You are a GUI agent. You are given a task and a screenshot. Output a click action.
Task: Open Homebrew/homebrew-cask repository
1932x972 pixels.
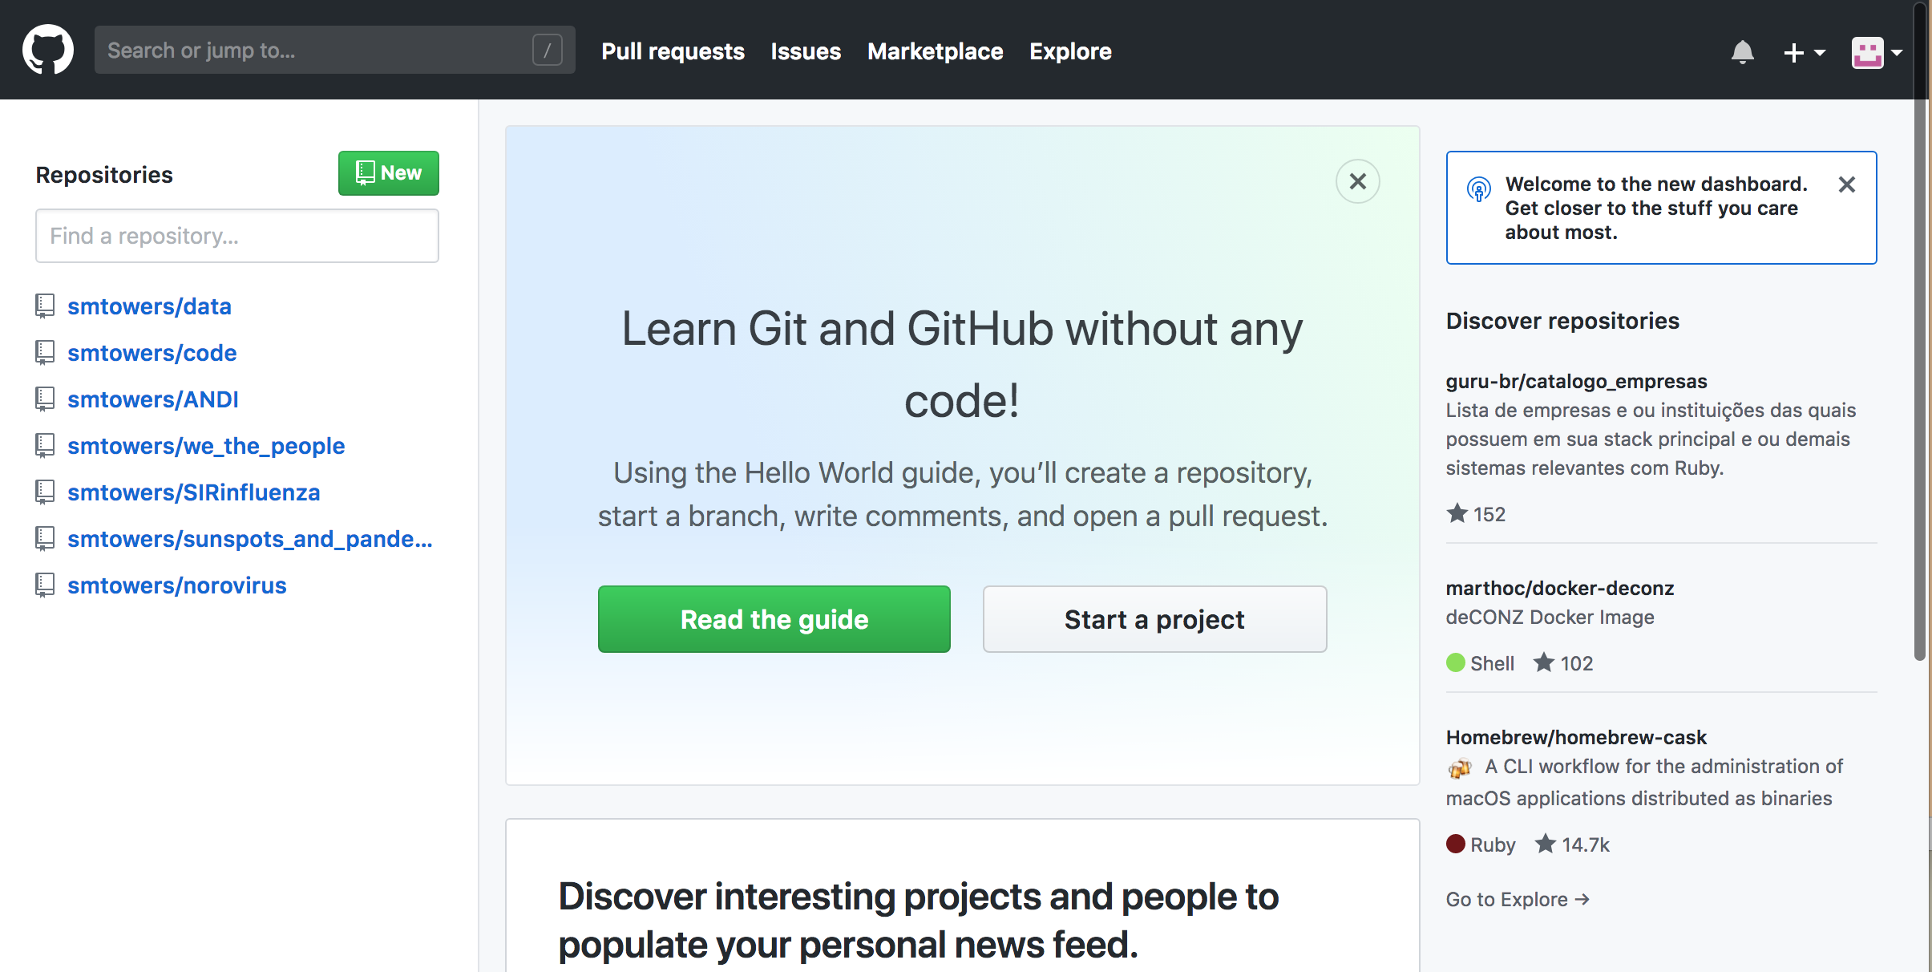(1576, 737)
